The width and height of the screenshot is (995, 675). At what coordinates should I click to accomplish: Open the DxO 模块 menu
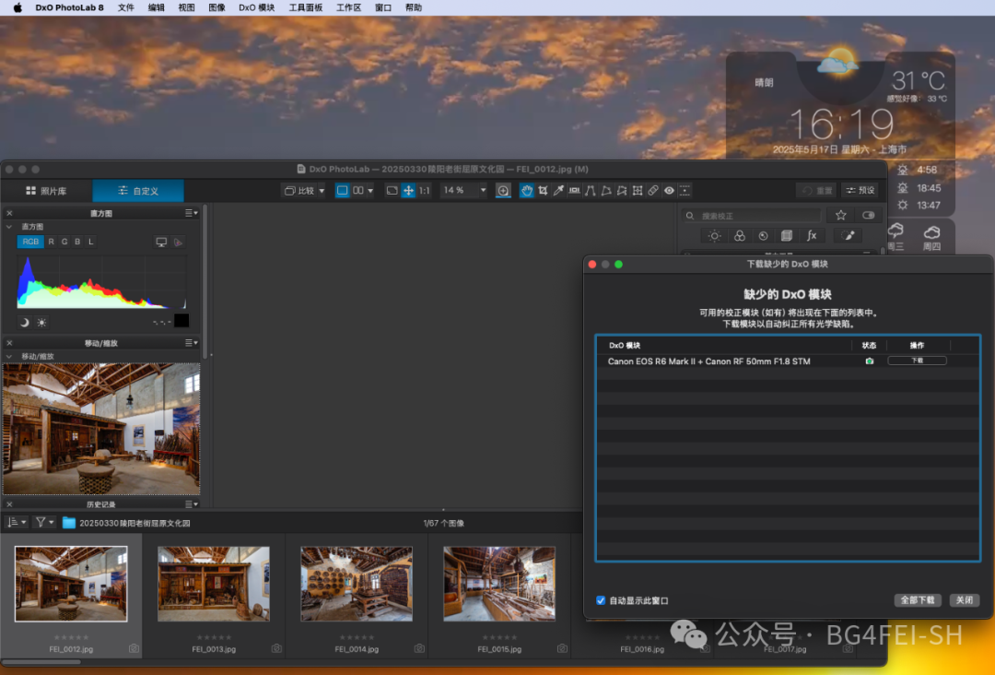[256, 7]
